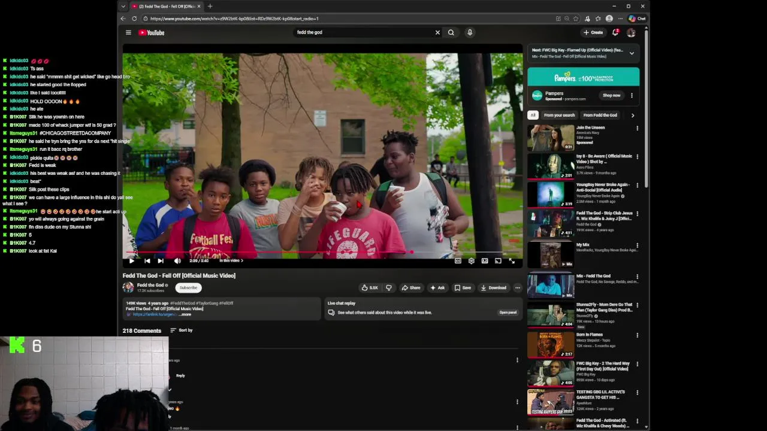Cast video to a TV
Image resolution: width=767 pixels, height=431 pixels.
pos(498,261)
